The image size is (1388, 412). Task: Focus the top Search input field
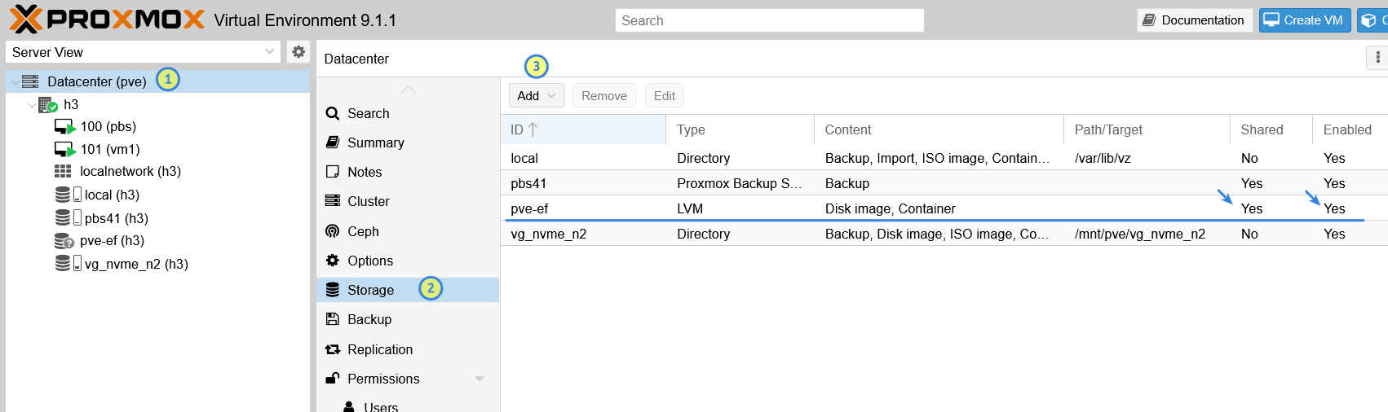coord(769,20)
